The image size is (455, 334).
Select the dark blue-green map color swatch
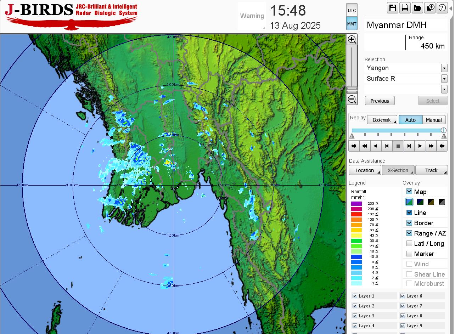(420, 202)
